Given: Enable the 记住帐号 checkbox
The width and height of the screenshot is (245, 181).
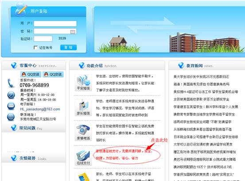Looking at the screenshot, I should [35, 48].
